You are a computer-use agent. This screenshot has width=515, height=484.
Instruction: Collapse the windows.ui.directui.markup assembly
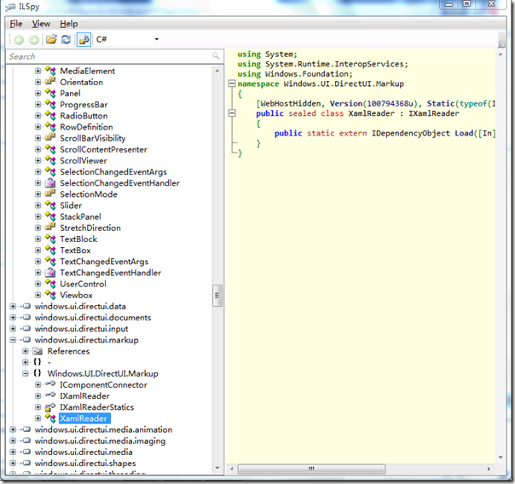(13, 340)
